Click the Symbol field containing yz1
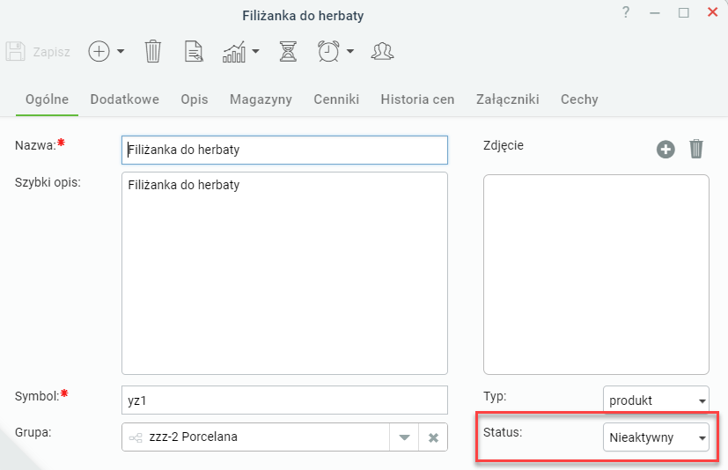This screenshot has width=728, height=470. [x=284, y=400]
